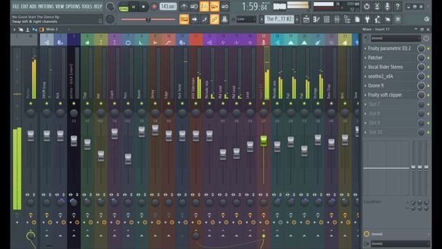Screen dimensions: 442x249
Task: Open the Patcher effect plugin
Action: point(375,57)
